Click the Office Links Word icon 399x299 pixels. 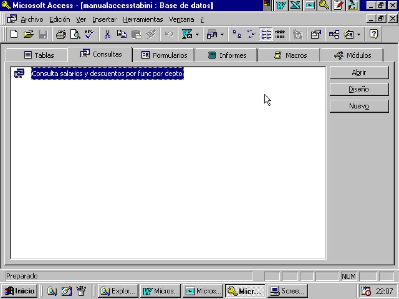click(187, 34)
